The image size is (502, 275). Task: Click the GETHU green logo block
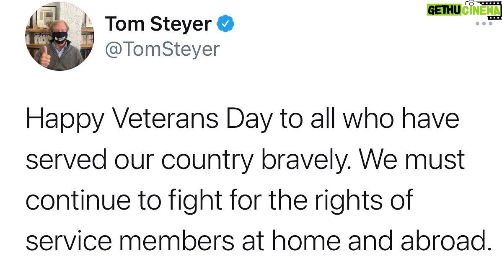pyautogui.click(x=443, y=10)
